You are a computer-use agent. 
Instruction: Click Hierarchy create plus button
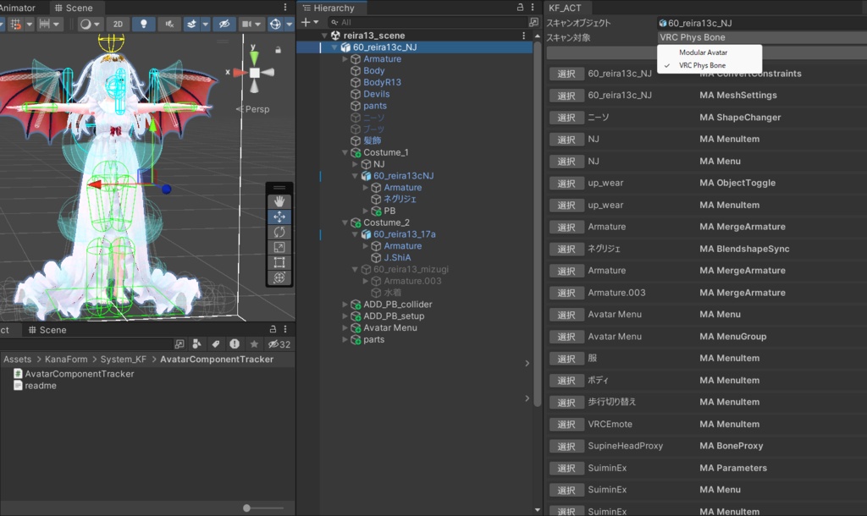(309, 22)
